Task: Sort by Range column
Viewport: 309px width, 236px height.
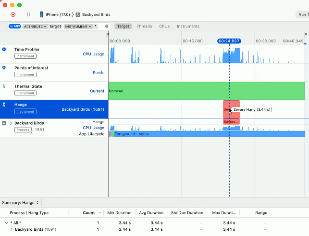Action: 261,213
